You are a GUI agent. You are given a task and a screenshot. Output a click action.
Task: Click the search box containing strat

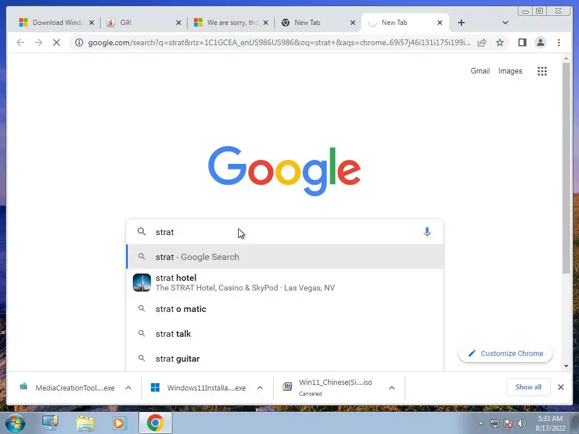point(284,232)
